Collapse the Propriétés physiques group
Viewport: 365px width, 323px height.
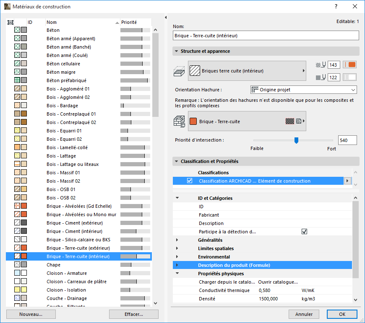tap(177, 273)
